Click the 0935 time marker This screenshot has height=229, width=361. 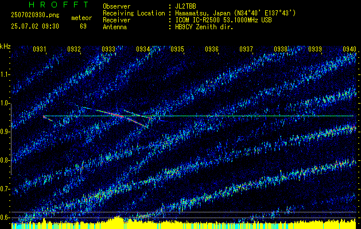tap(177, 49)
